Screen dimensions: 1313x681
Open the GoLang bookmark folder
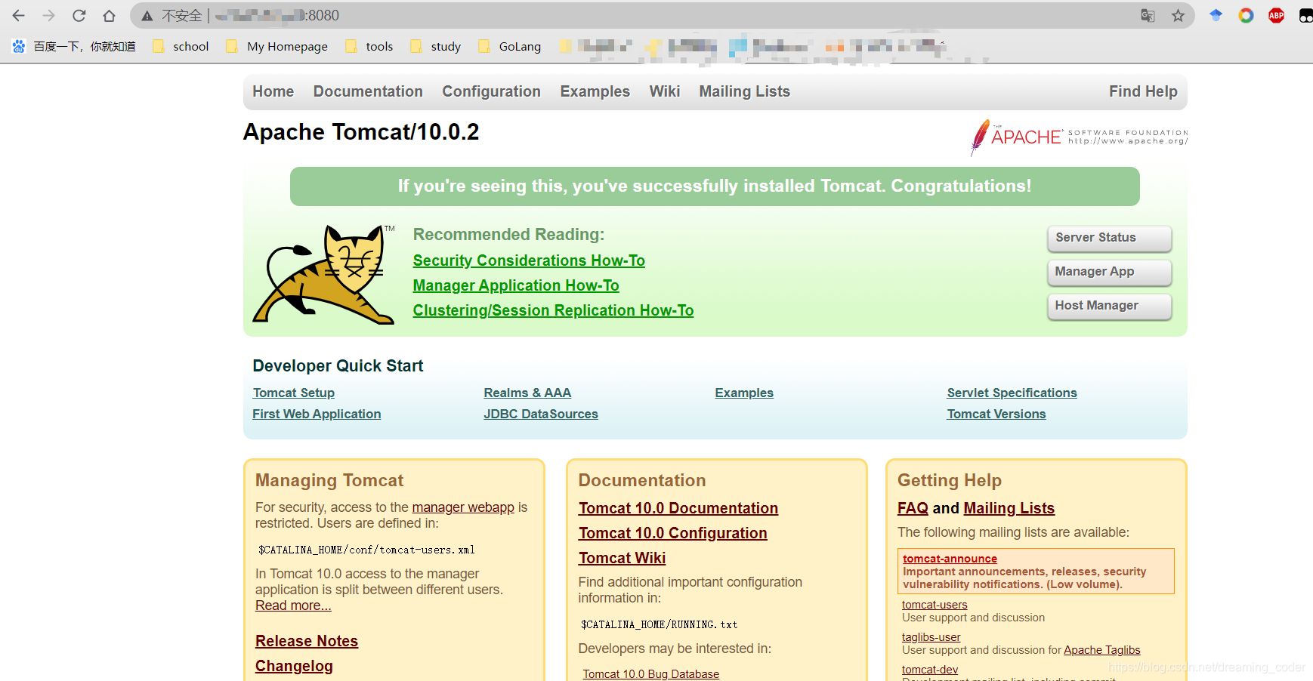[x=509, y=46]
